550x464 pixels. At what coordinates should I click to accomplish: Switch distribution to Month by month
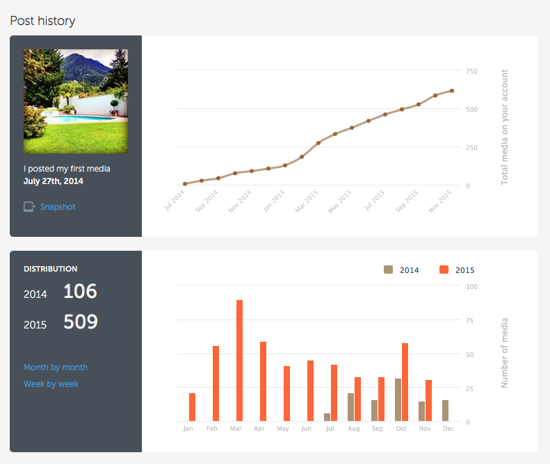[x=56, y=367]
